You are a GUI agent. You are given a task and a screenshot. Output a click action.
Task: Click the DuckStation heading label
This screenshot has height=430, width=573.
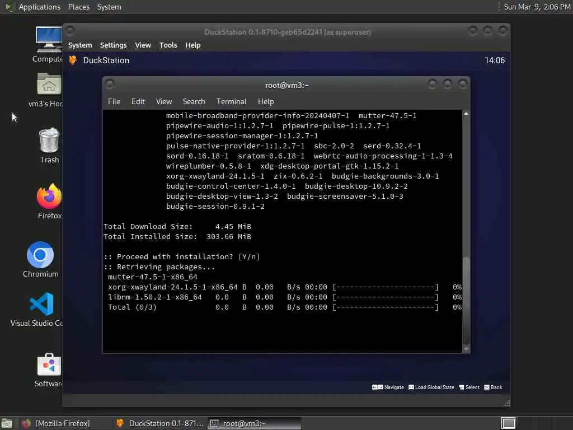tap(106, 60)
